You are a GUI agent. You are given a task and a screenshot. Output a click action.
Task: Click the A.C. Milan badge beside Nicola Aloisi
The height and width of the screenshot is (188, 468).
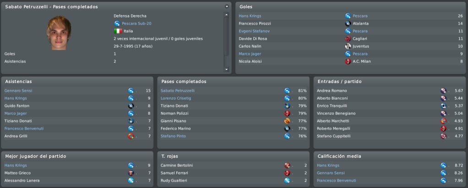pos(348,61)
